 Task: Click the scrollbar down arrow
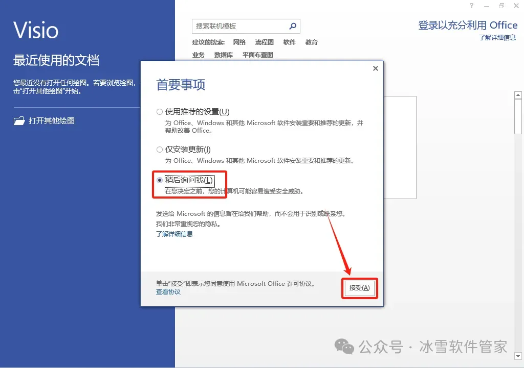518,356
